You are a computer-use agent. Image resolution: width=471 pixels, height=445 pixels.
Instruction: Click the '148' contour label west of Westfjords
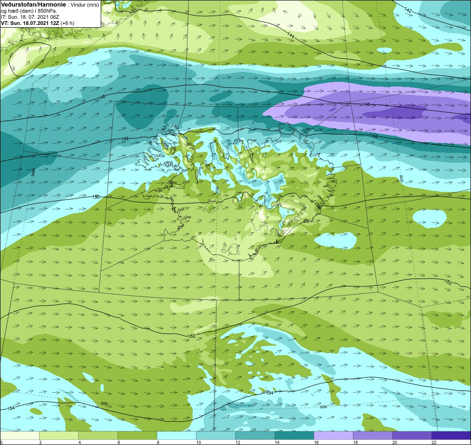[125, 139]
